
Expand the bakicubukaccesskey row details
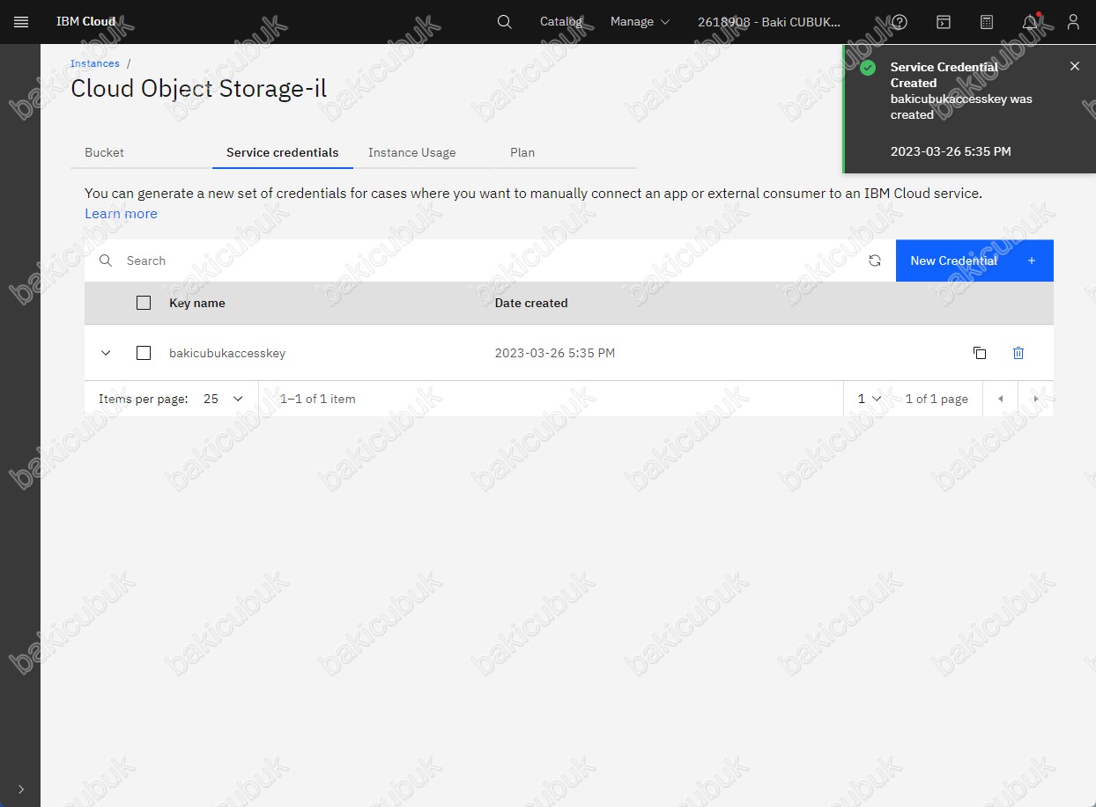click(x=106, y=353)
